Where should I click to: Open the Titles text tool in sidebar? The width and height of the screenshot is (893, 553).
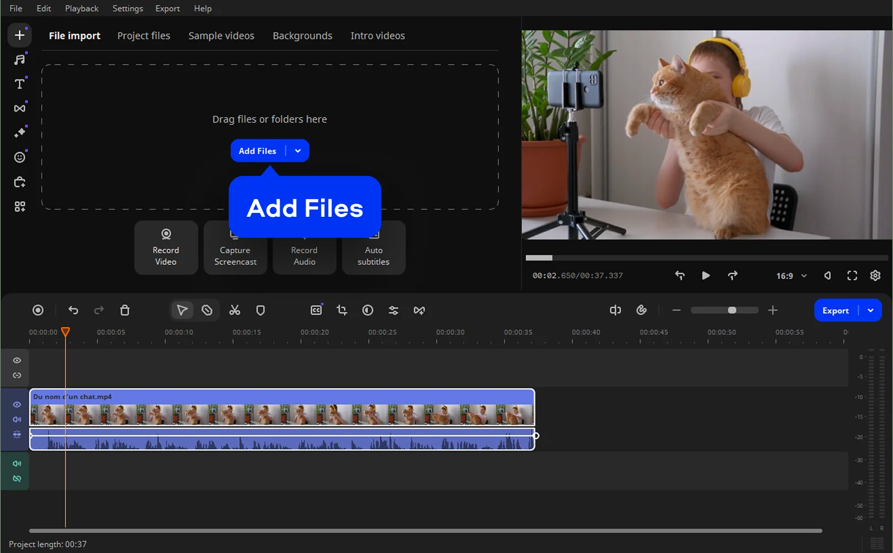[x=20, y=84]
